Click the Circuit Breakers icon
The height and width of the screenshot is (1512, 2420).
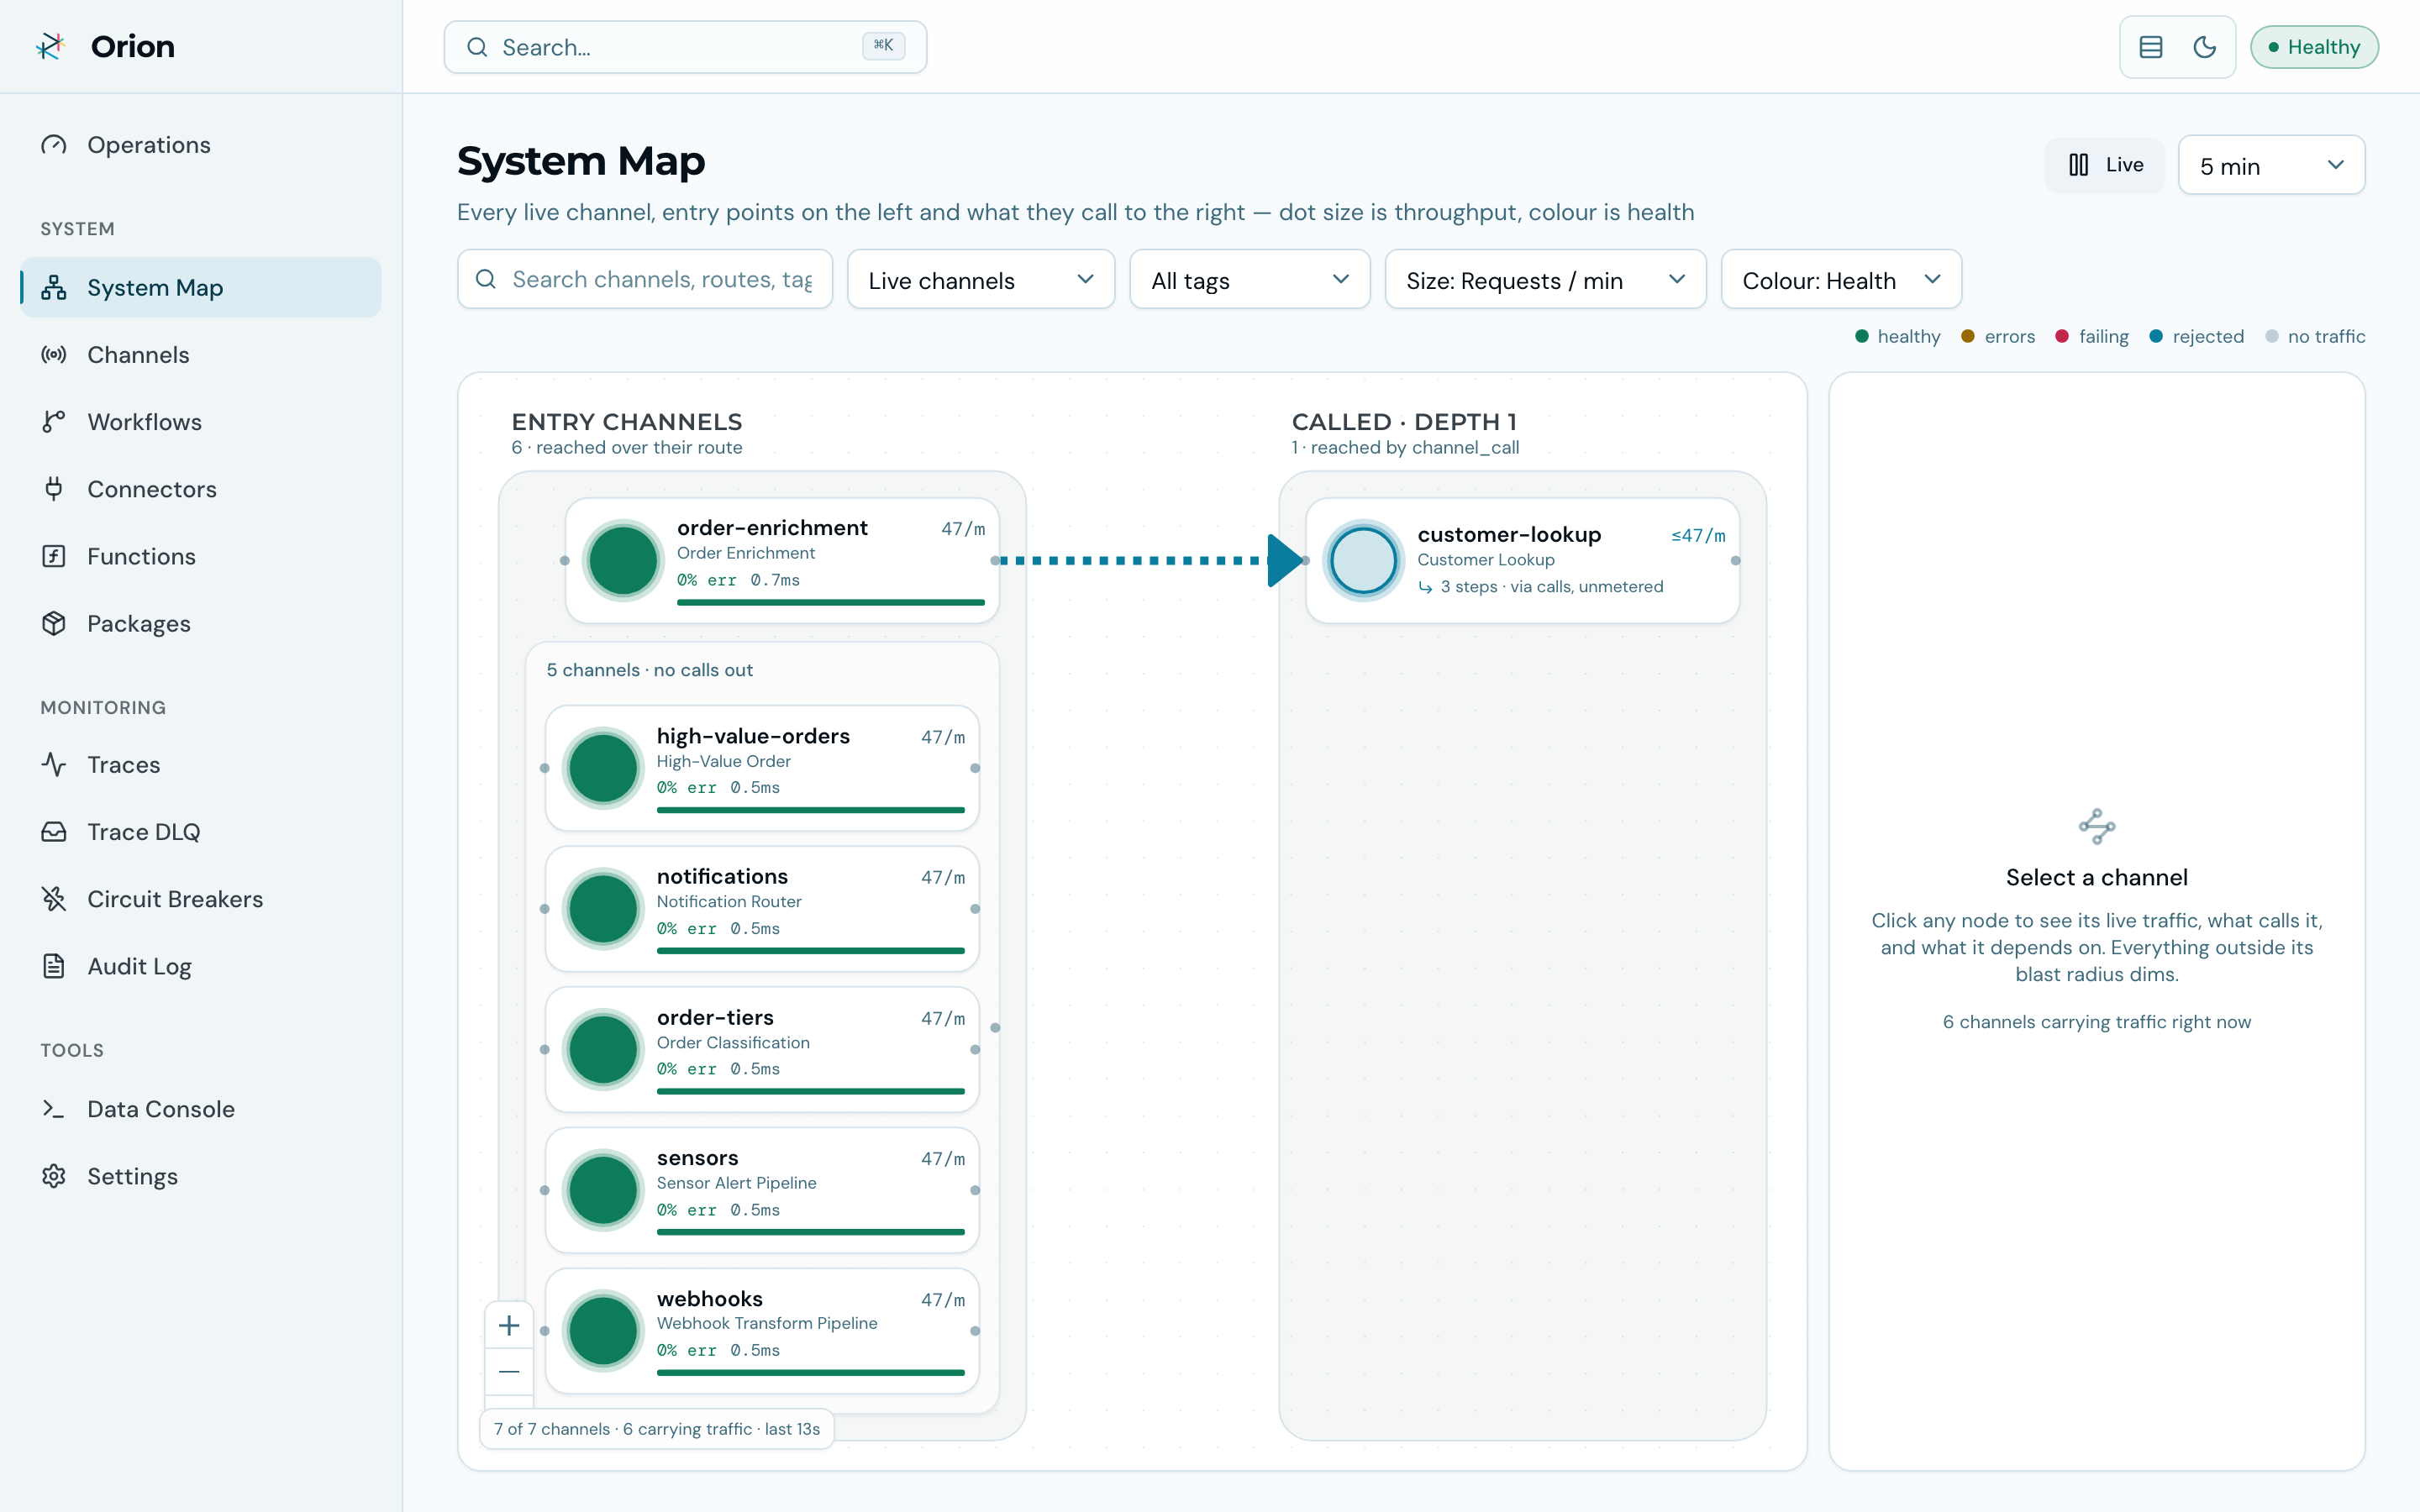tap(54, 899)
